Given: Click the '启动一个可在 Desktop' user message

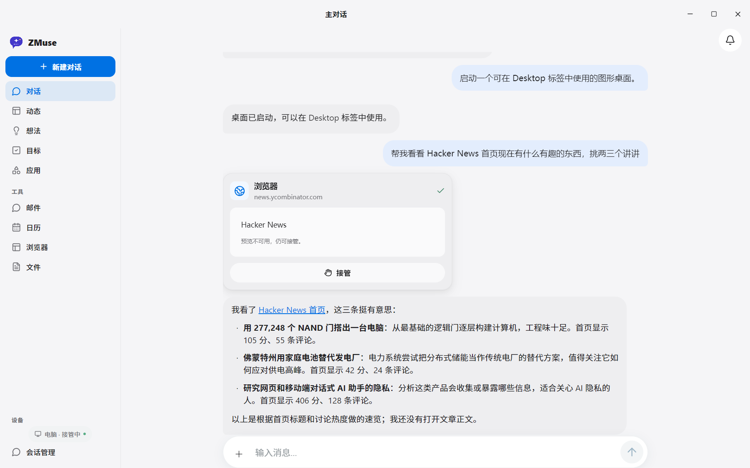Looking at the screenshot, I should (x=550, y=78).
